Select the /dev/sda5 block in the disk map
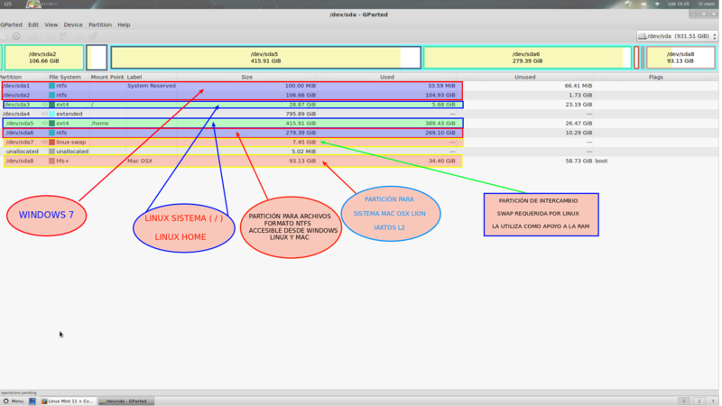The image size is (722, 406). (264, 58)
